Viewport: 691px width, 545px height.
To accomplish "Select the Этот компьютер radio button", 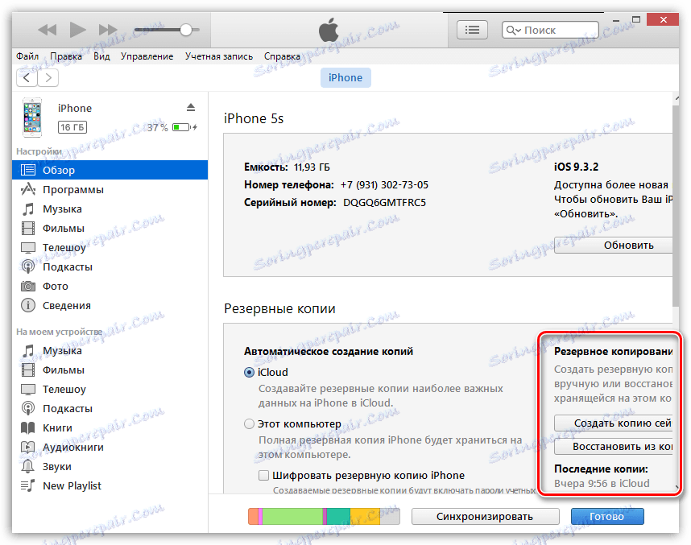I will [249, 423].
